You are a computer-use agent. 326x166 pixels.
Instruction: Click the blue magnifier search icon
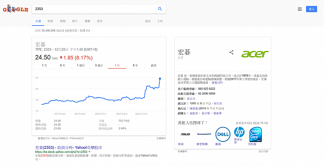tap(160, 9)
